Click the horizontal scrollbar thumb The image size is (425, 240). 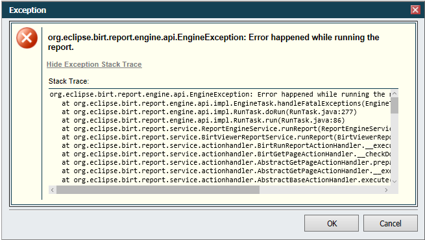[158, 190]
